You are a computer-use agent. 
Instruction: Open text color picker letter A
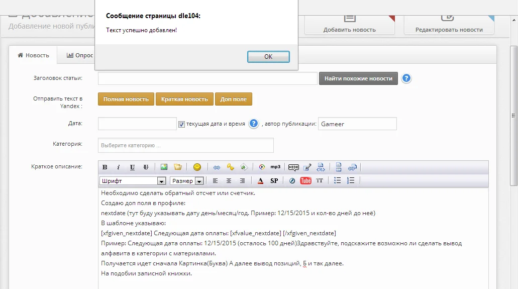(x=260, y=180)
